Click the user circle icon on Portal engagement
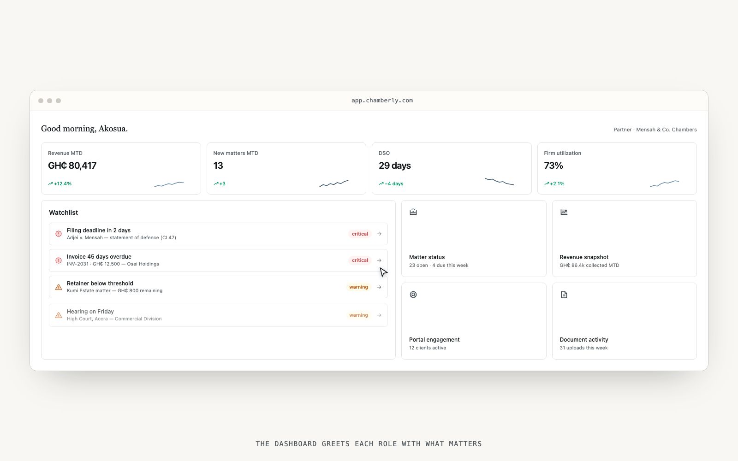Viewport: 738px width, 461px height. point(413,295)
